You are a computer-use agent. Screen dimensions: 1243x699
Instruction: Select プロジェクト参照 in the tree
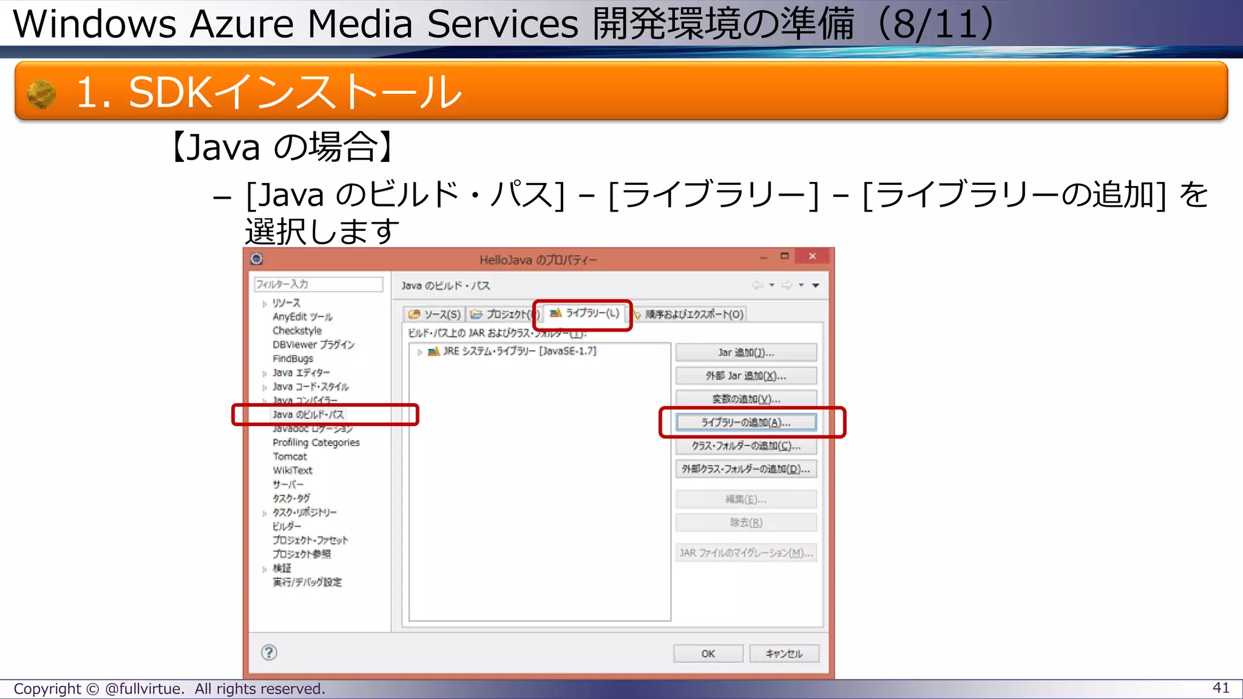pyautogui.click(x=302, y=554)
